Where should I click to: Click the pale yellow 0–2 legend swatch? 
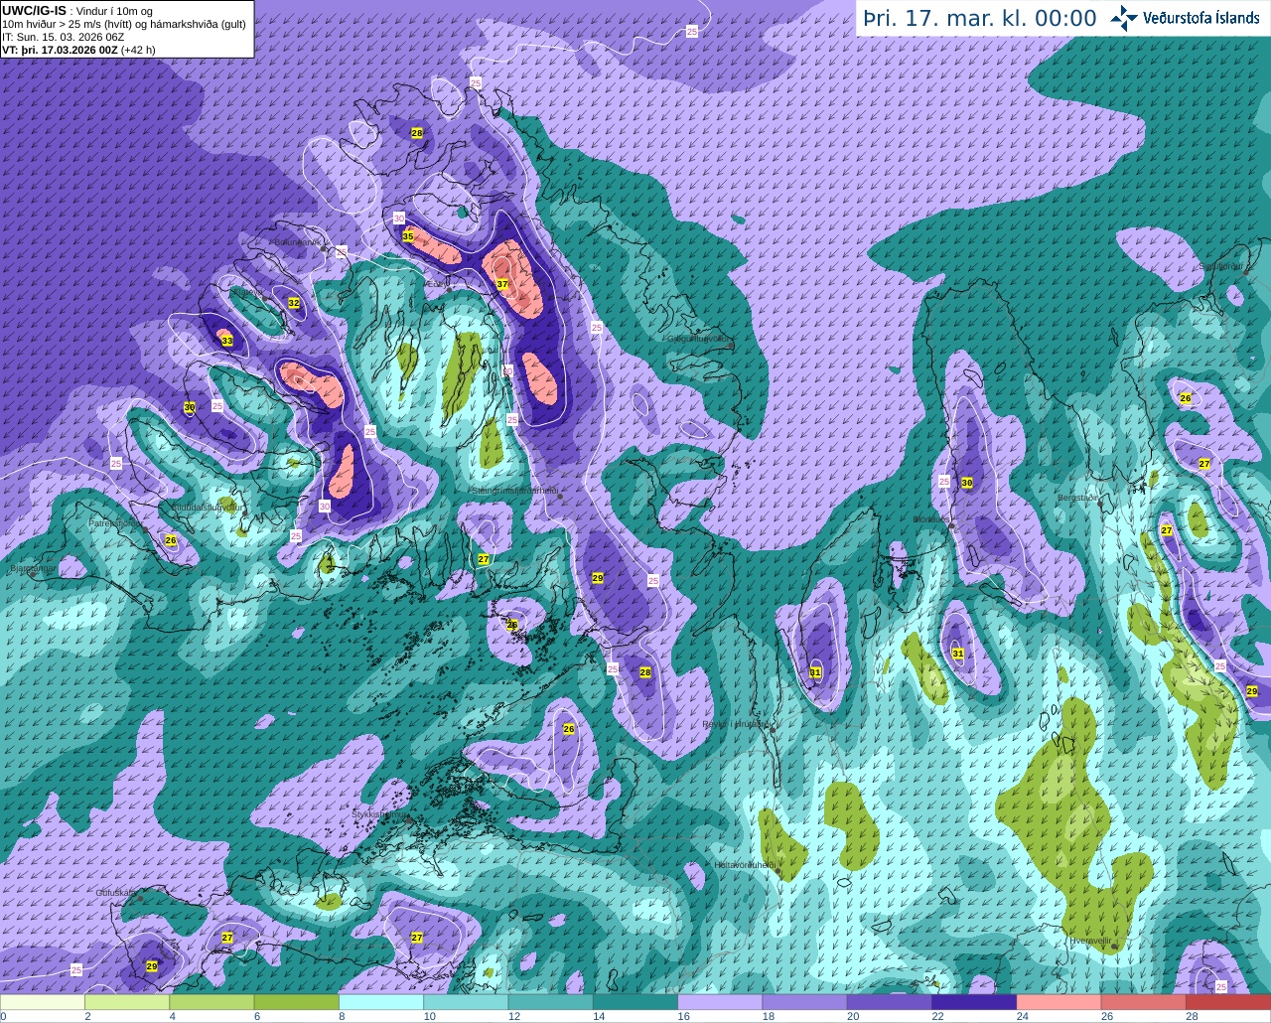43,1002
